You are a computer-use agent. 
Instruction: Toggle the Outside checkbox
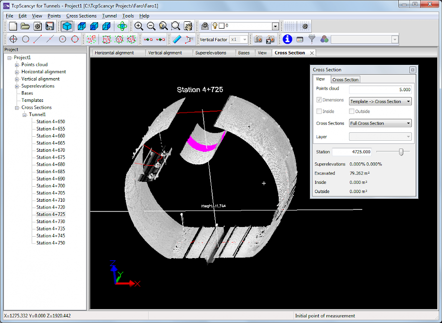pos(352,112)
